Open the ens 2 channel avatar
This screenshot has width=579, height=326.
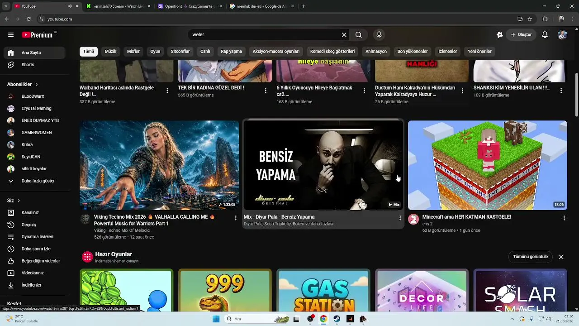point(413,220)
